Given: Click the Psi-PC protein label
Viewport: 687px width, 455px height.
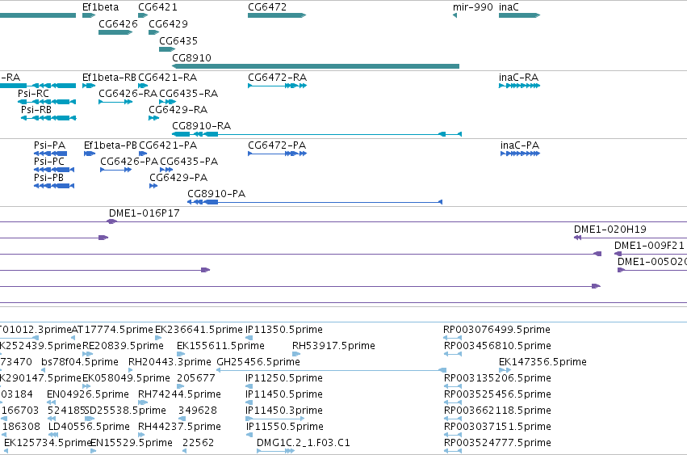Looking at the screenshot, I should tap(49, 162).
